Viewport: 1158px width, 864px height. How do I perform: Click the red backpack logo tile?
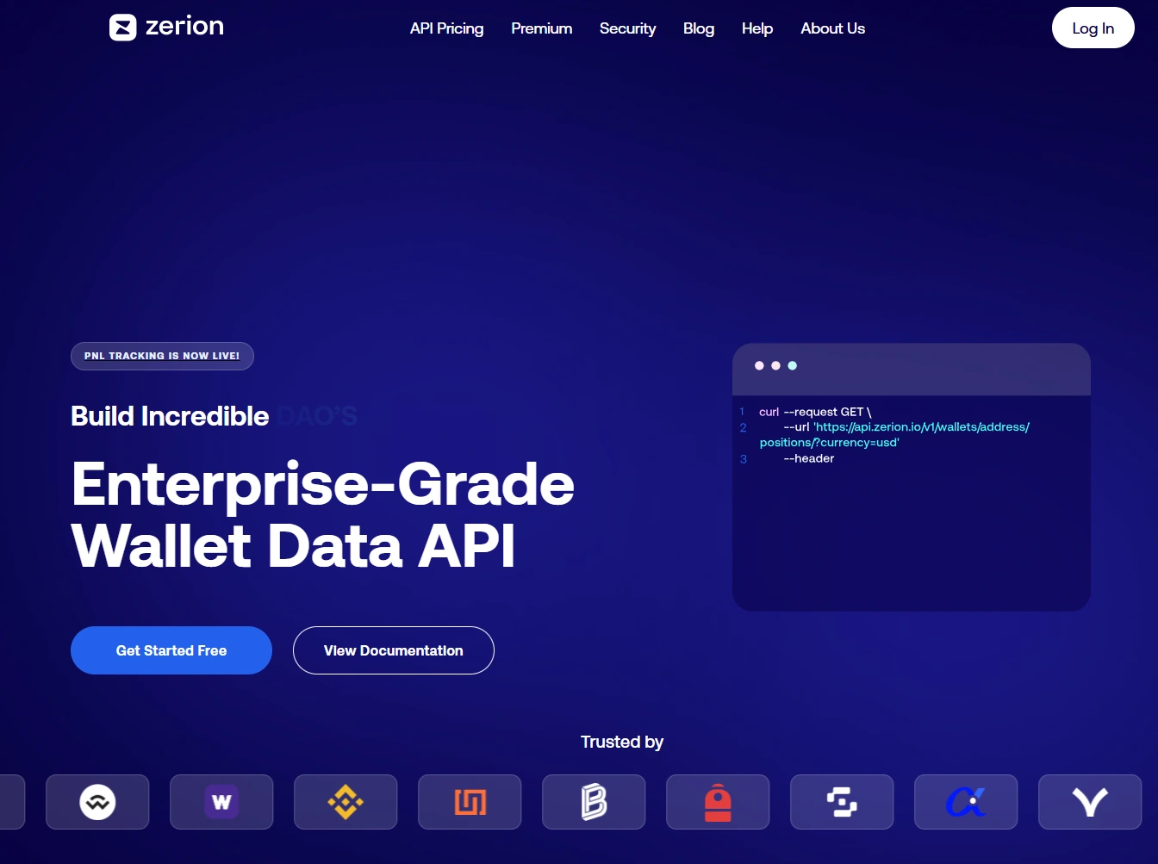click(x=718, y=802)
